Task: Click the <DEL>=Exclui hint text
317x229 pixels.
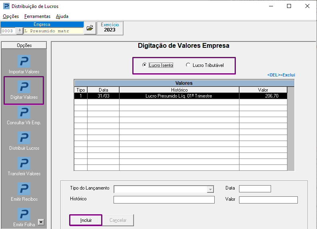Action: [281, 75]
